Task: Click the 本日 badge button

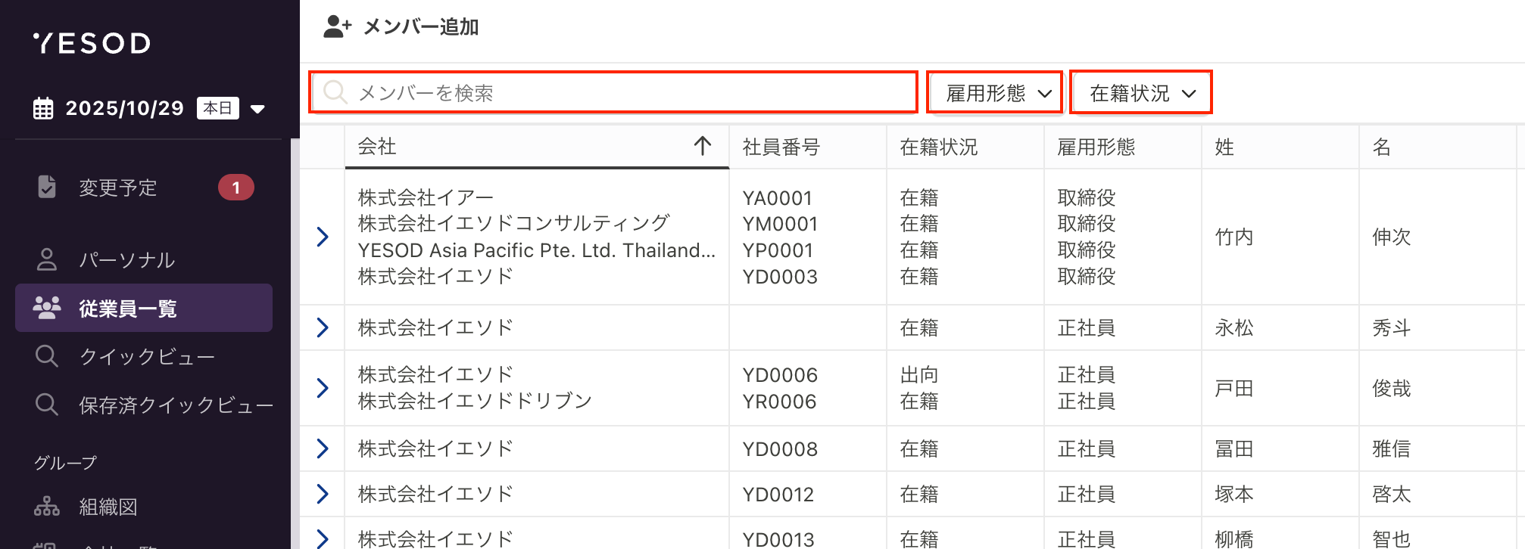Action: [x=217, y=108]
